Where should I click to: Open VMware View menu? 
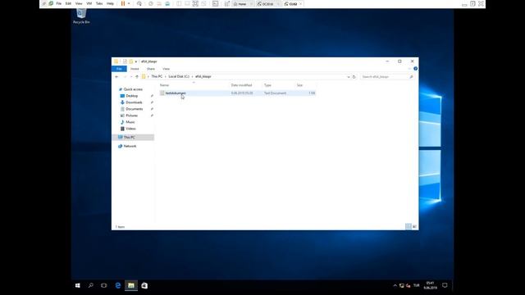click(79, 3)
